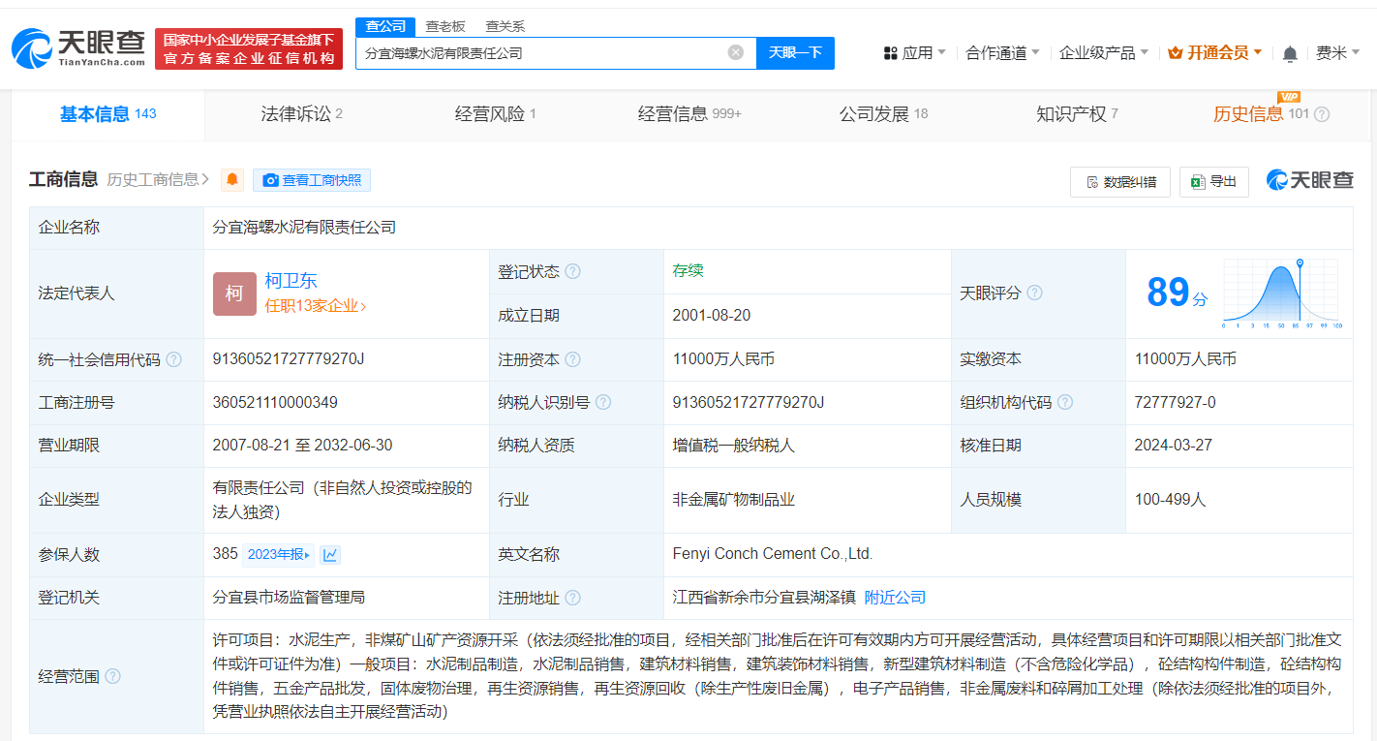
Task: Click the 天眼一下 search button
Action: pos(795,53)
